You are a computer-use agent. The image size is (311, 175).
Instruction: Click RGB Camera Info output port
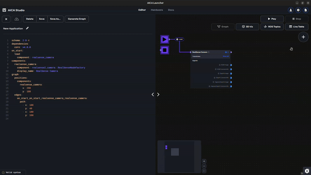(231, 69)
